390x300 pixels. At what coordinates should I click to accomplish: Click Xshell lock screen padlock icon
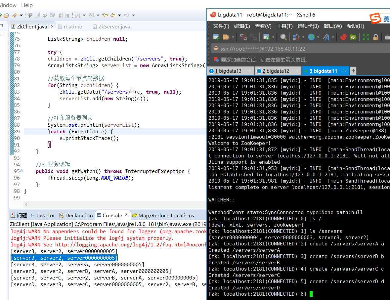click(375, 37)
